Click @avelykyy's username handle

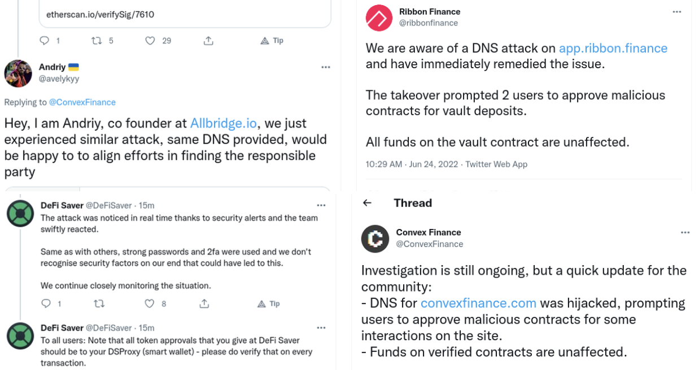[59, 79]
